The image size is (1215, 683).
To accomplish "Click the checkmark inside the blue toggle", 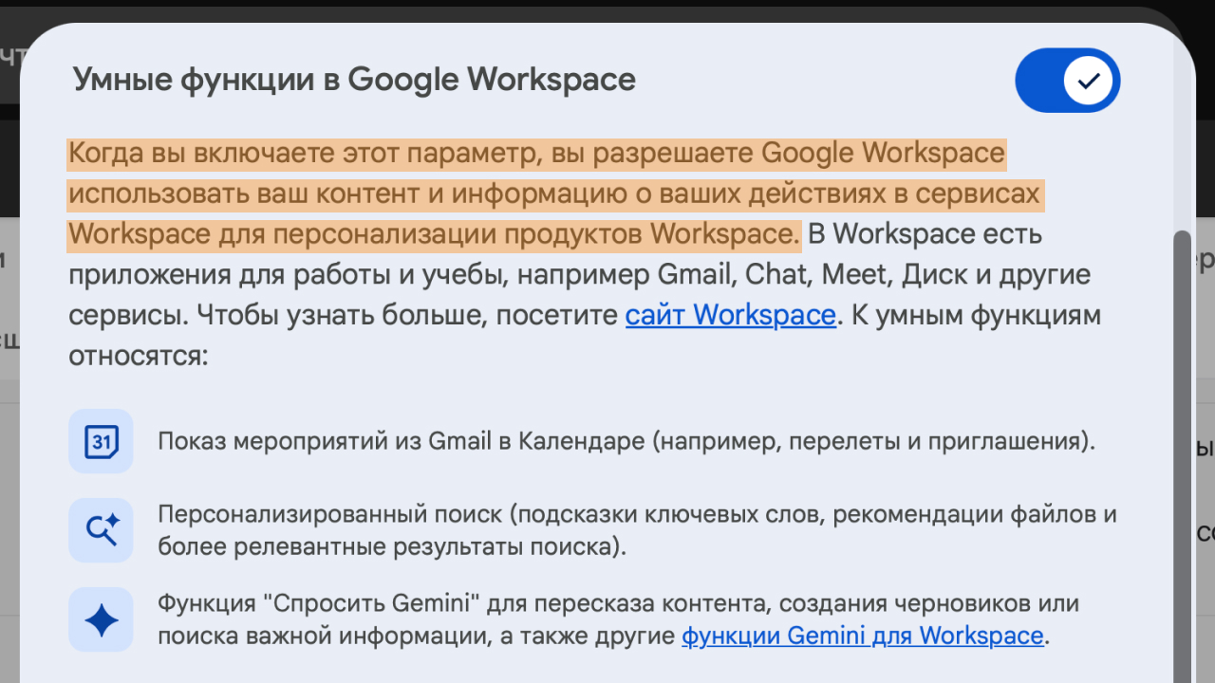I will point(1088,81).
